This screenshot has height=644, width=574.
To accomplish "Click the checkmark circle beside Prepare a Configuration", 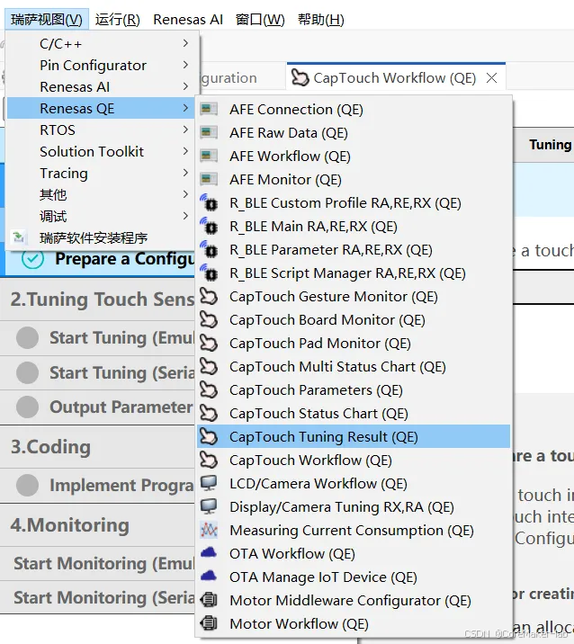I will point(32,259).
